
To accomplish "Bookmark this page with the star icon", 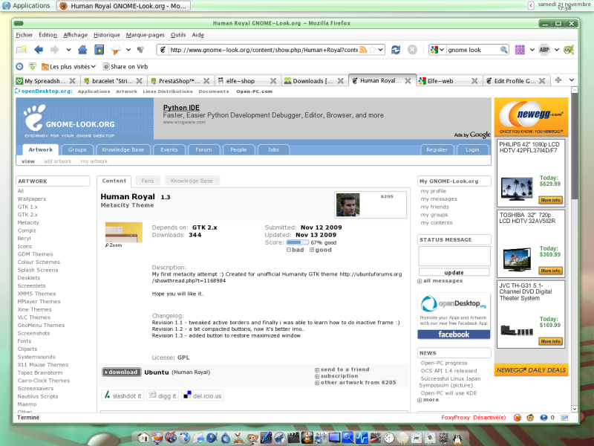I will [373, 50].
